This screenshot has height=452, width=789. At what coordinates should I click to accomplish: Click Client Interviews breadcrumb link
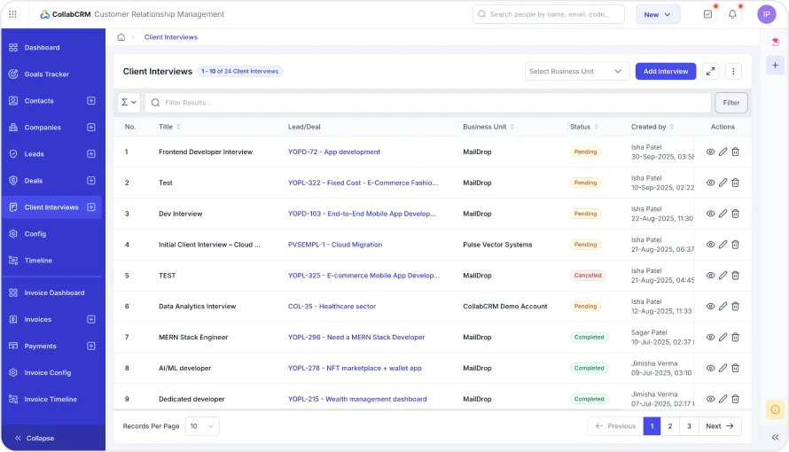(171, 37)
